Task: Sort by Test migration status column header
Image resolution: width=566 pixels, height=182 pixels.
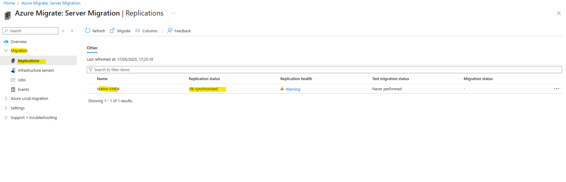Action: [x=390, y=79]
